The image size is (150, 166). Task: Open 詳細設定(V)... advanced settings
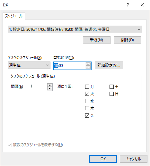coord(109,65)
